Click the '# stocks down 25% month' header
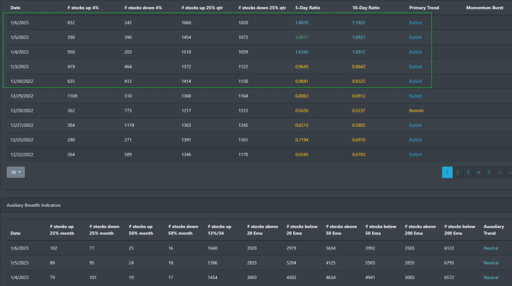This screenshot has width=512, height=286. 104,230
